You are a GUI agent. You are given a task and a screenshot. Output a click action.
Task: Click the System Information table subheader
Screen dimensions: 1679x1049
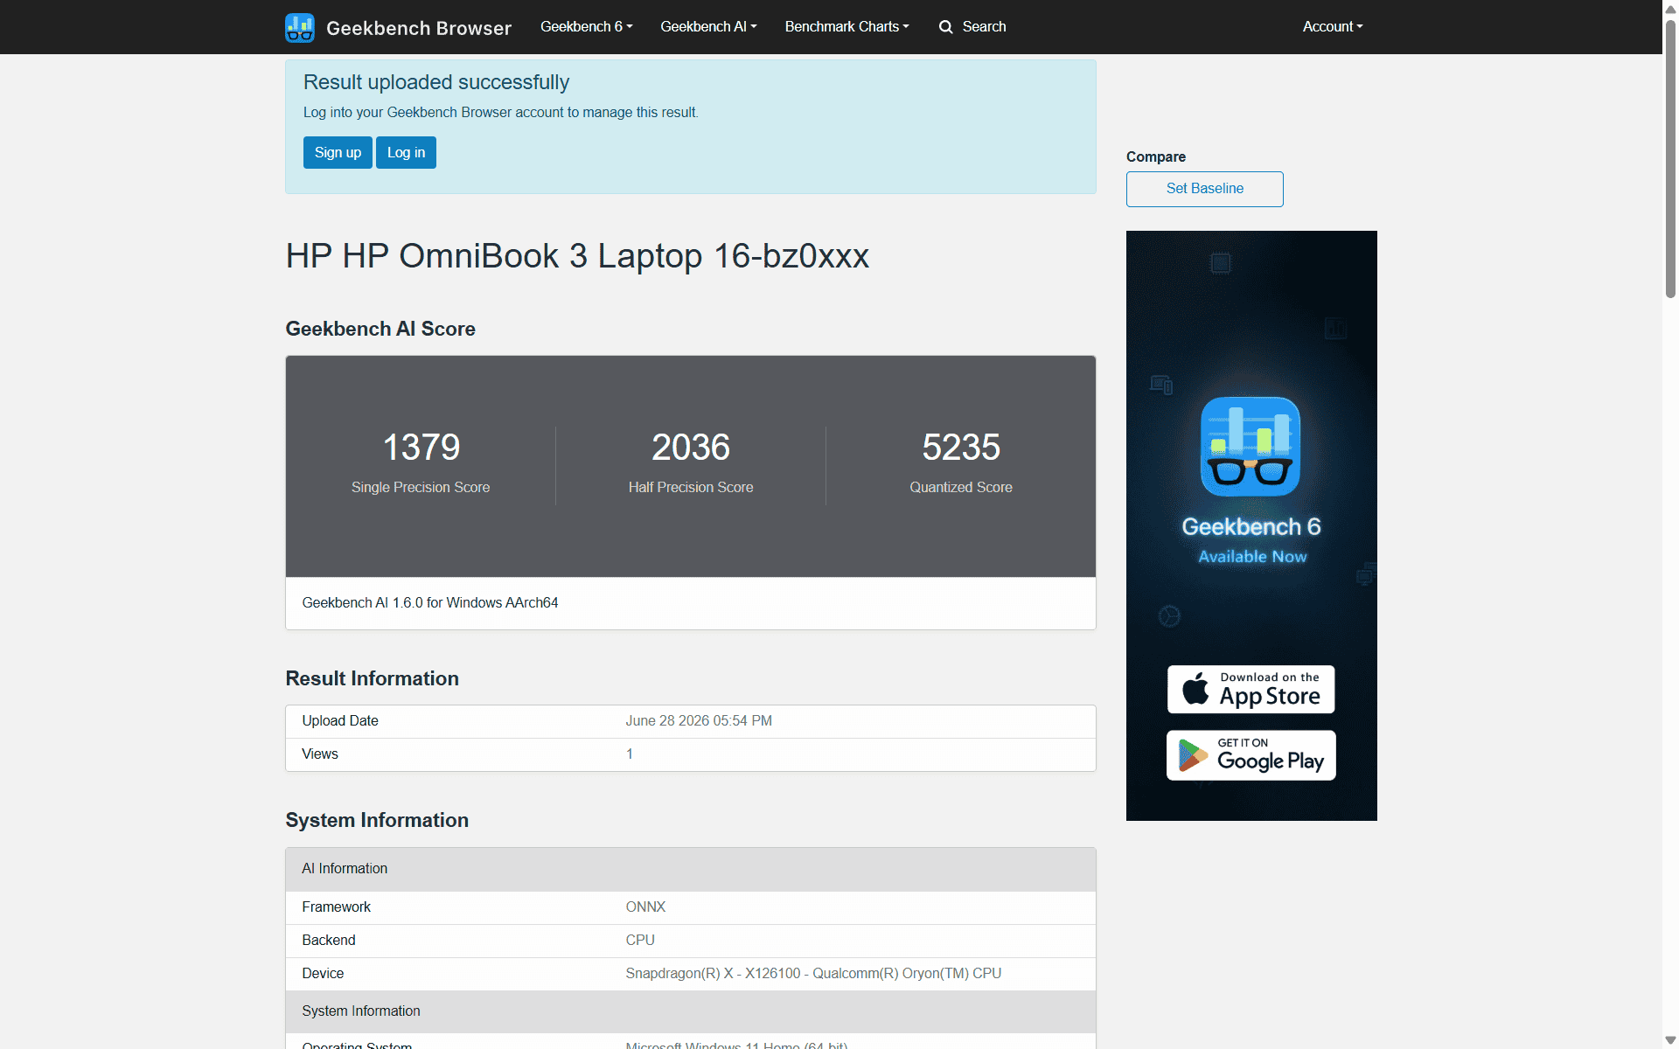(x=691, y=1011)
